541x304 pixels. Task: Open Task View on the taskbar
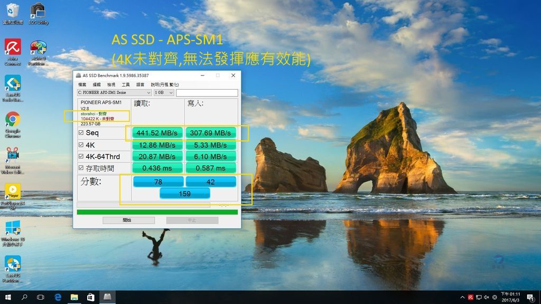tap(40, 297)
